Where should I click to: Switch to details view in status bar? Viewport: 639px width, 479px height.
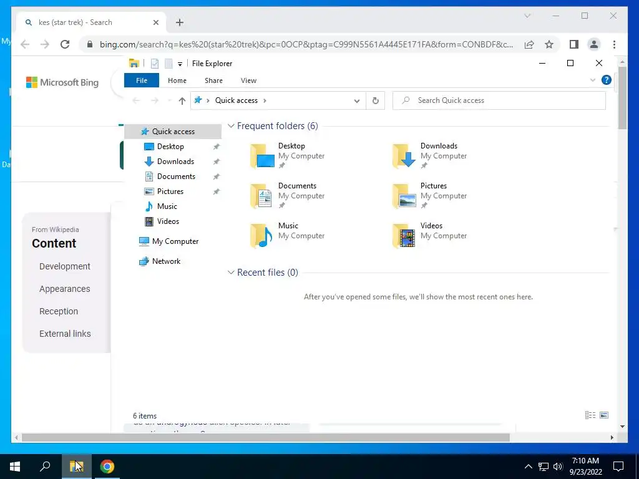(x=590, y=415)
